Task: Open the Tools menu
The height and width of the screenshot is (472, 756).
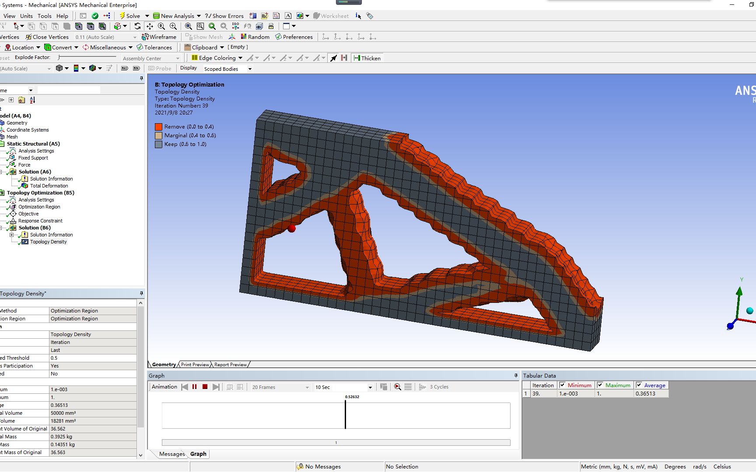Action: [45, 16]
